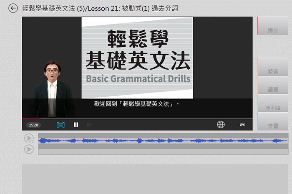The height and width of the screenshot is (194, 292).
Task: Select the 音量 volume score tab
Action: tap(273, 126)
